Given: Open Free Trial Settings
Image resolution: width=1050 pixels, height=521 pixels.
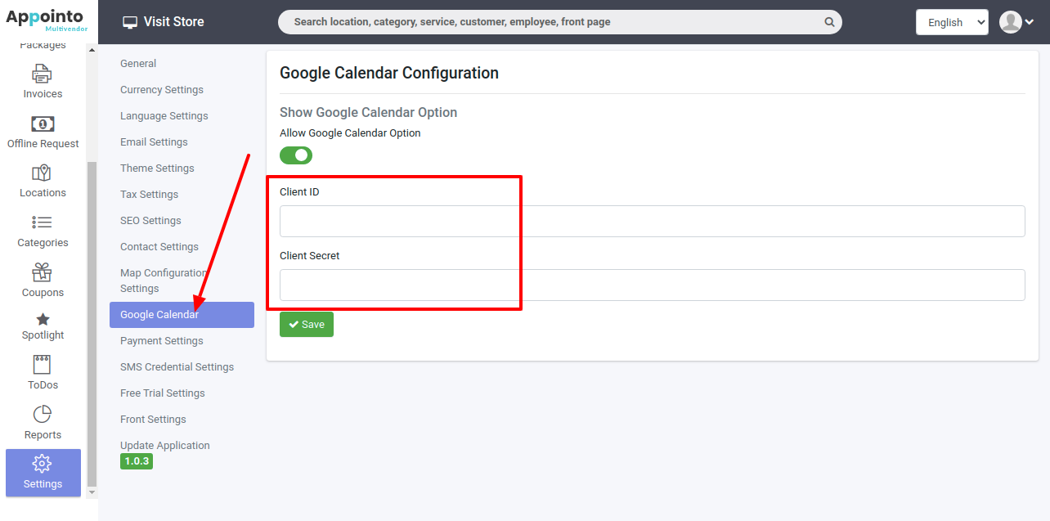Looking at the screenshot, I should pos(163,393).
